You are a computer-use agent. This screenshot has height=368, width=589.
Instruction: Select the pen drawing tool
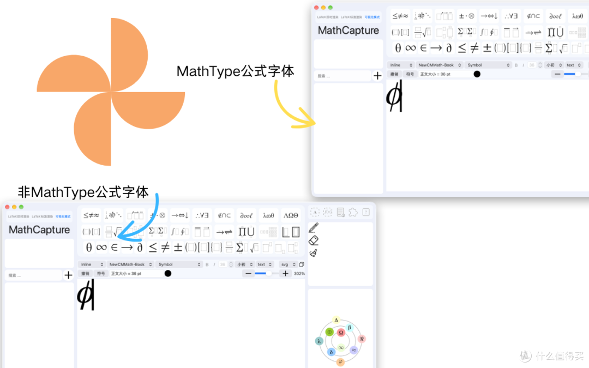tap(314, 227)
